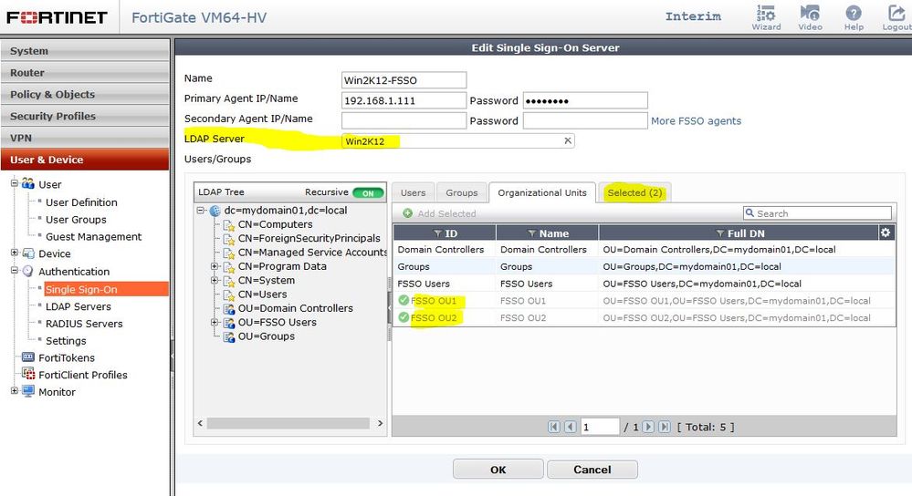Expand the Monitor section in sidebar

point(15,391)
